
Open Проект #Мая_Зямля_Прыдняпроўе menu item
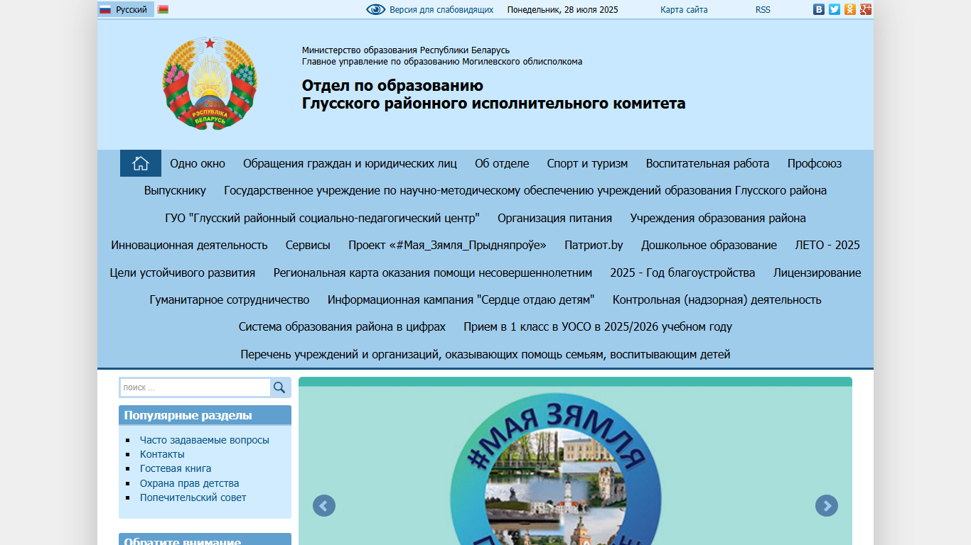pyautogui.click(x=447, y=245)
